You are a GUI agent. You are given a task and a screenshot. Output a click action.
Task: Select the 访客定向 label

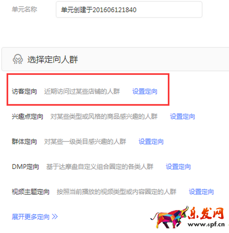[x=24, y=91]
